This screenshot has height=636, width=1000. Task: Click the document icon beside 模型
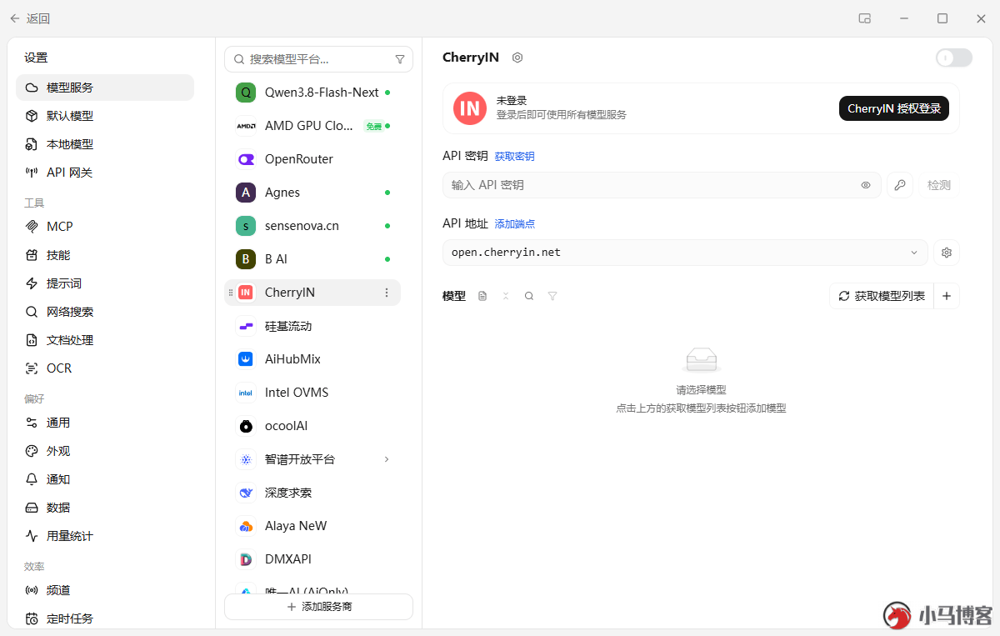[x=482, y=296]
